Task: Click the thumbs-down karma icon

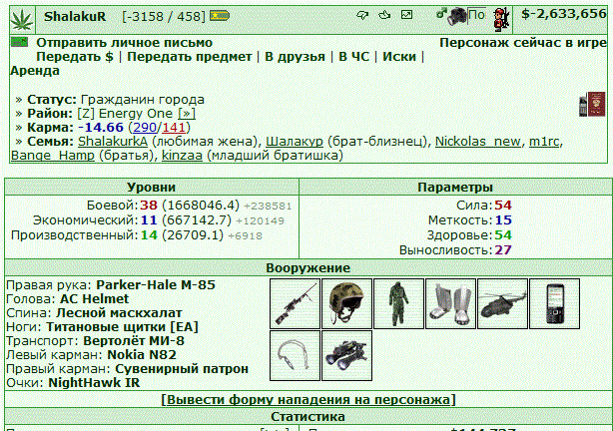Action: 362,15
